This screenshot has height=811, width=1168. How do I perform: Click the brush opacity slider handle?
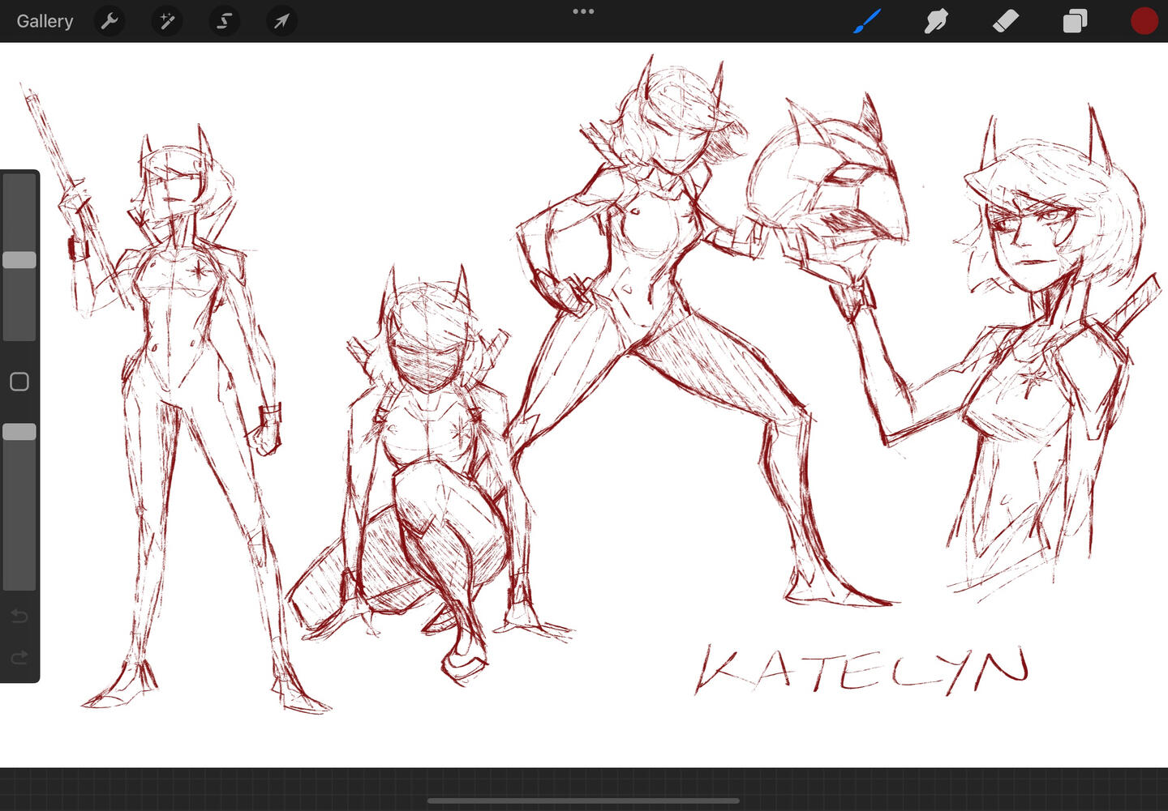[x=19, y=432]
